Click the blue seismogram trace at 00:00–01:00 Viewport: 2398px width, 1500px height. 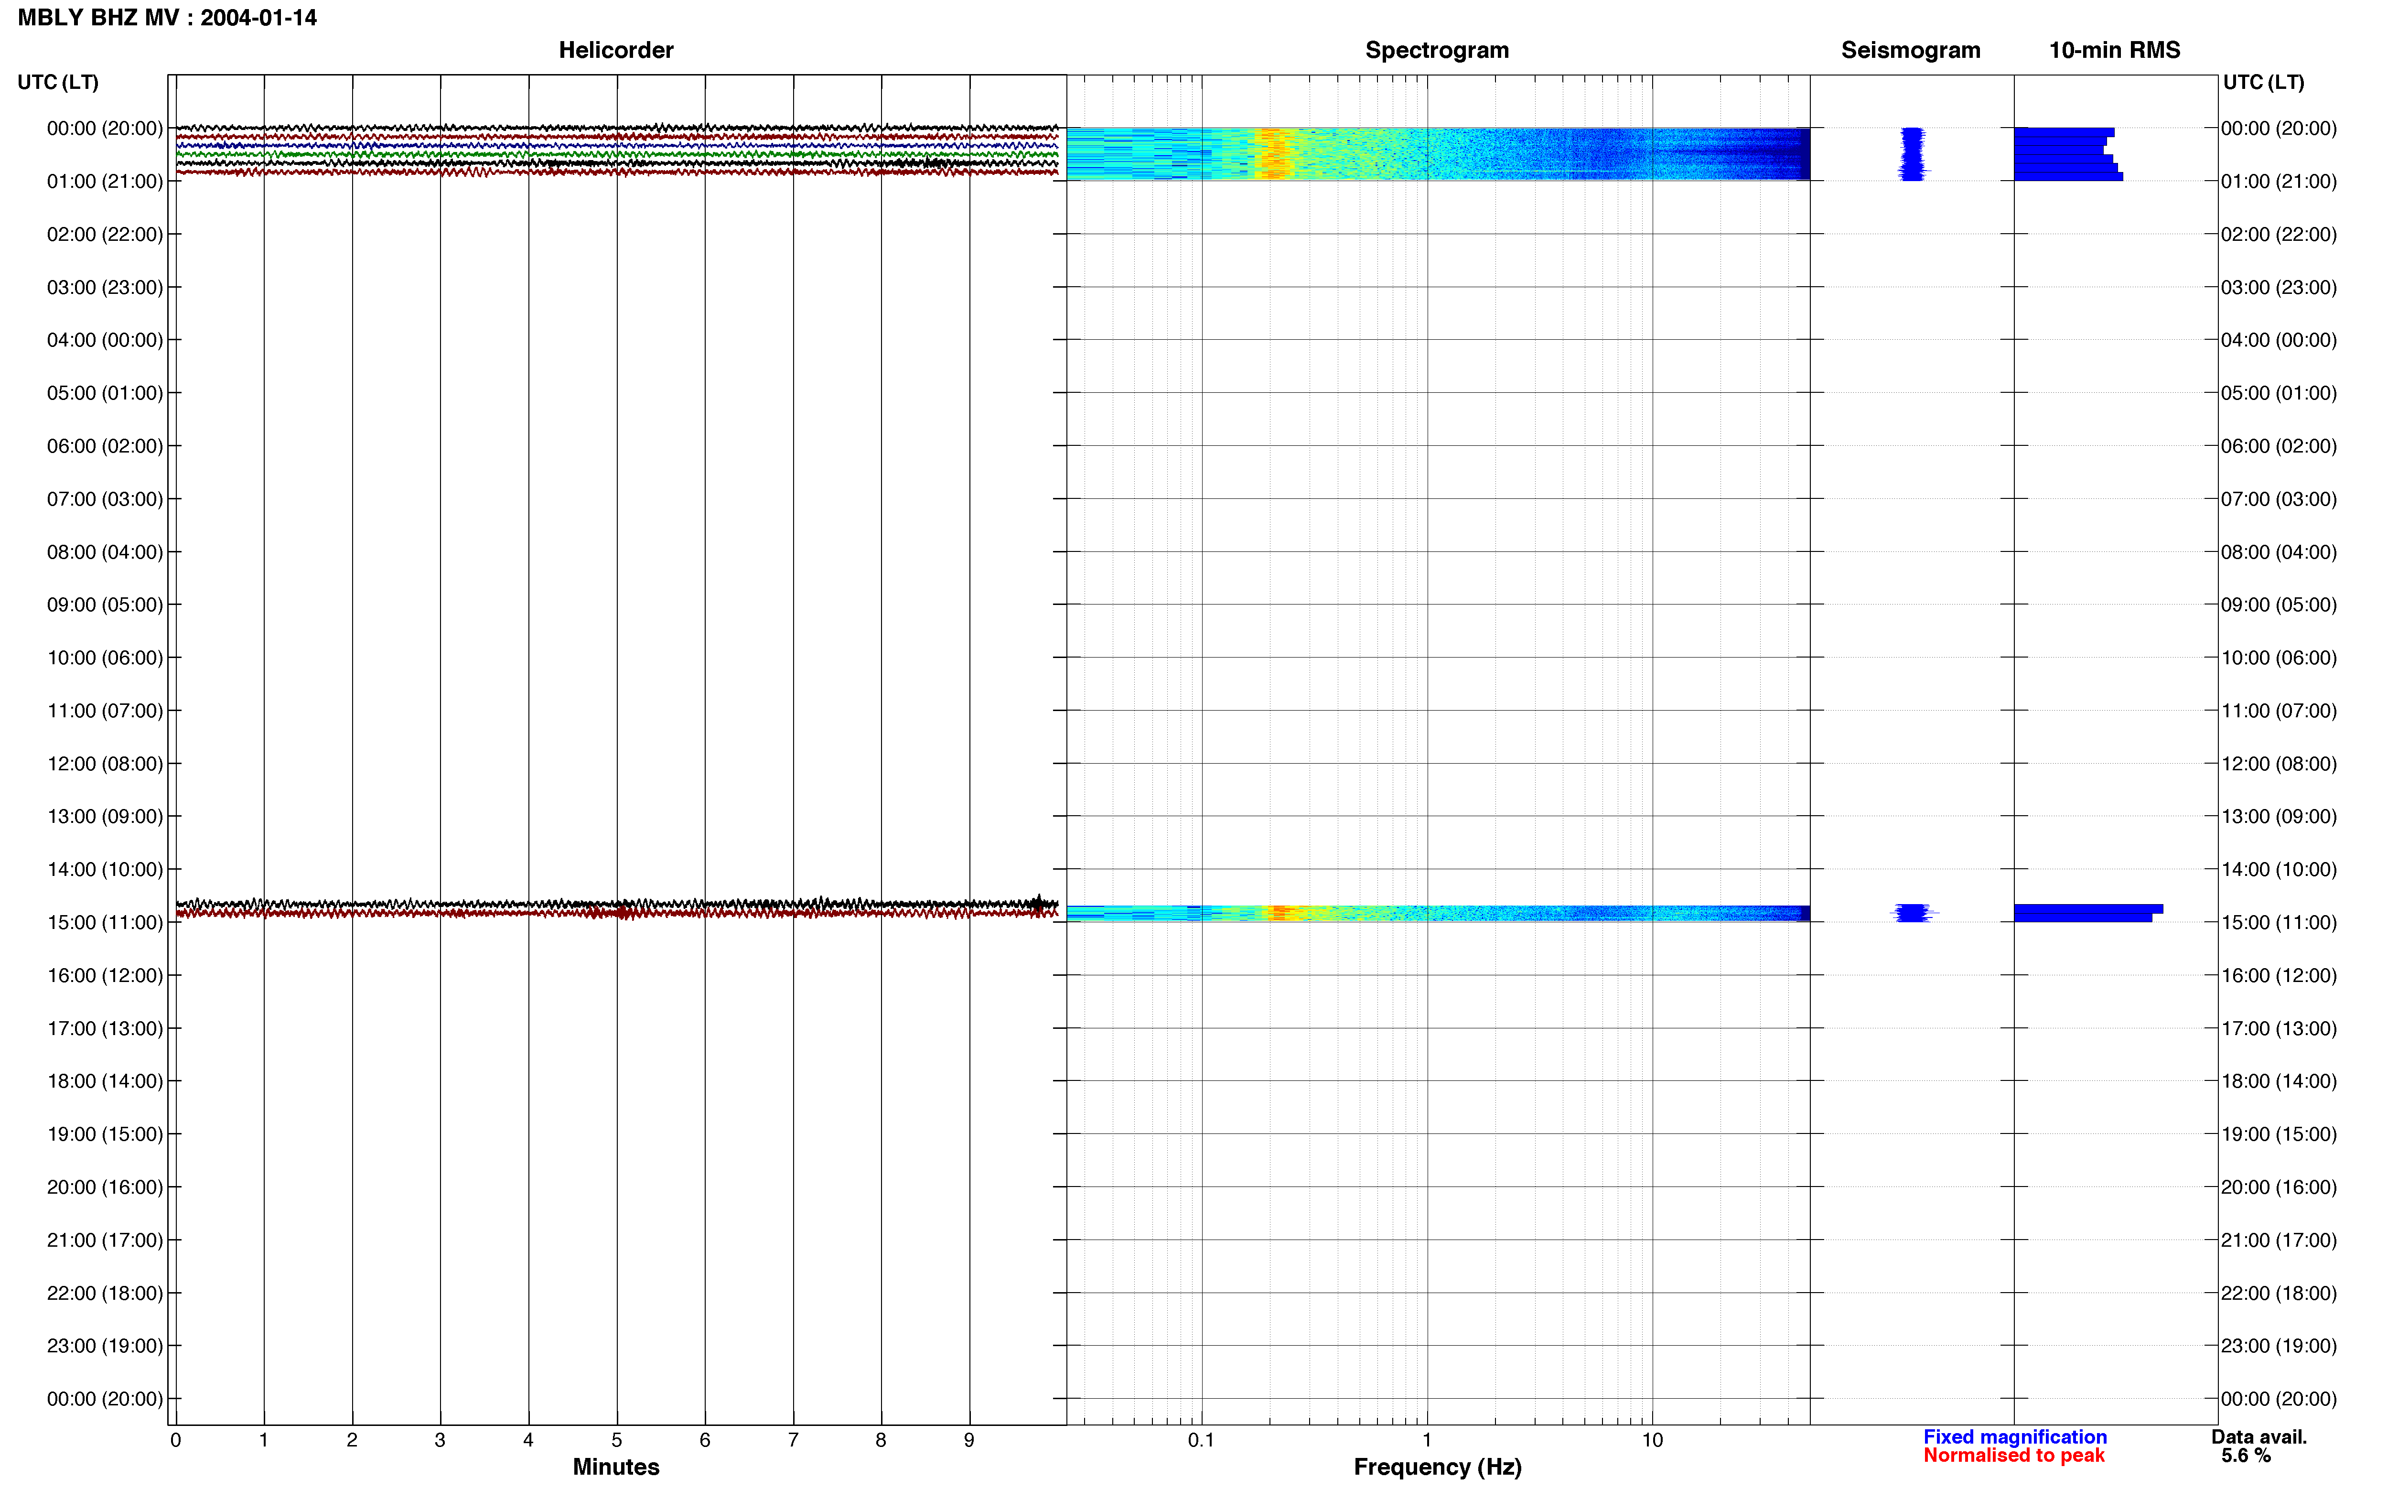[1912, 154]
